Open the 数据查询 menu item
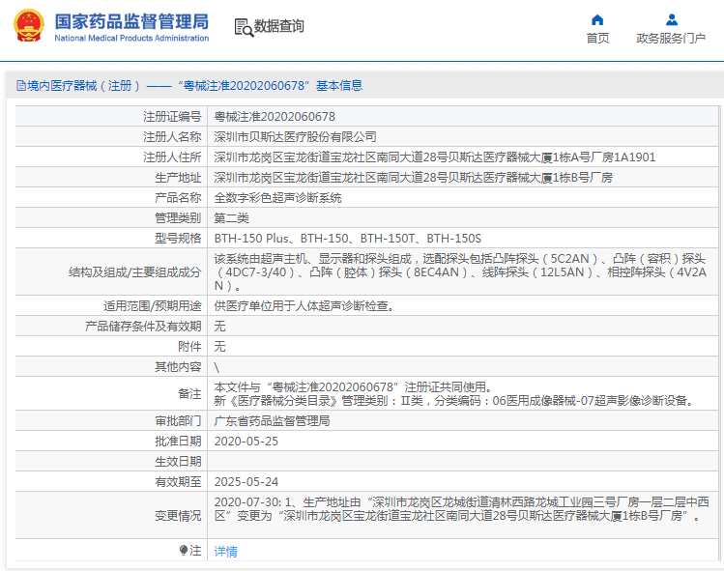The width and height of the screenshot is (724, 571). (x=279, y=27)
